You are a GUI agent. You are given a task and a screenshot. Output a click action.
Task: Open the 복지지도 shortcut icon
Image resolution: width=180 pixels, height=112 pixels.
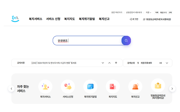click(113, 87)
